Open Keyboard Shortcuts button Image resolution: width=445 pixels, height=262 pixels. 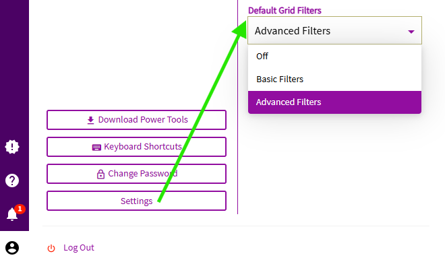136,147
